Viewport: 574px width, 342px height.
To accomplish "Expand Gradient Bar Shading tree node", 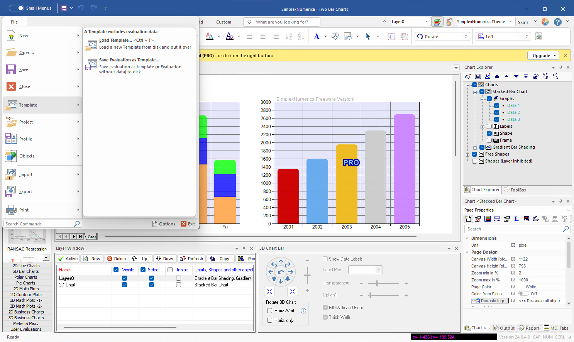I will tap(475, 147).
